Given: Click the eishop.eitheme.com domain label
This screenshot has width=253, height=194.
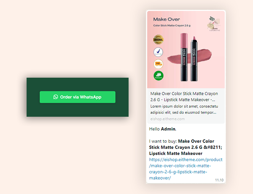Looking at the screenshot, I should (167, 119).
